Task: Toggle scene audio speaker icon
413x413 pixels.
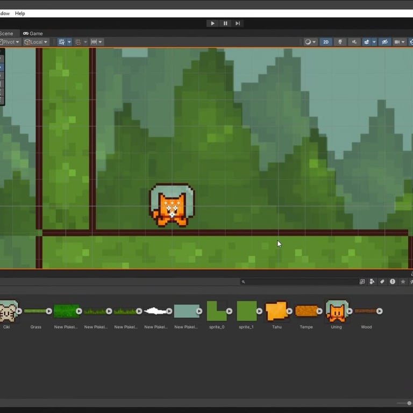Action: click(354, 42)
